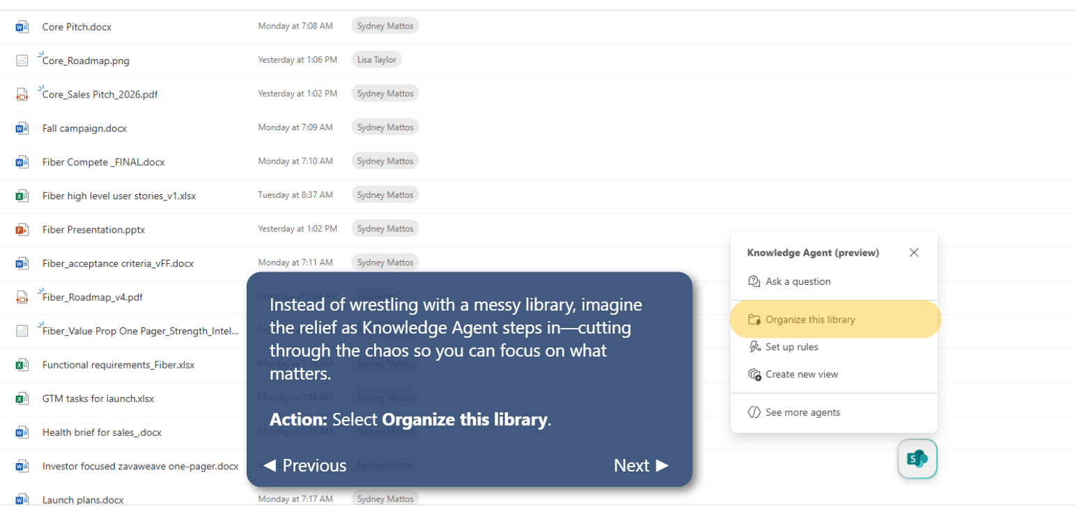The image size is (1075, 507).
Task: Click the Word icon for Core Pitch.docx
Action: [22, 26]
